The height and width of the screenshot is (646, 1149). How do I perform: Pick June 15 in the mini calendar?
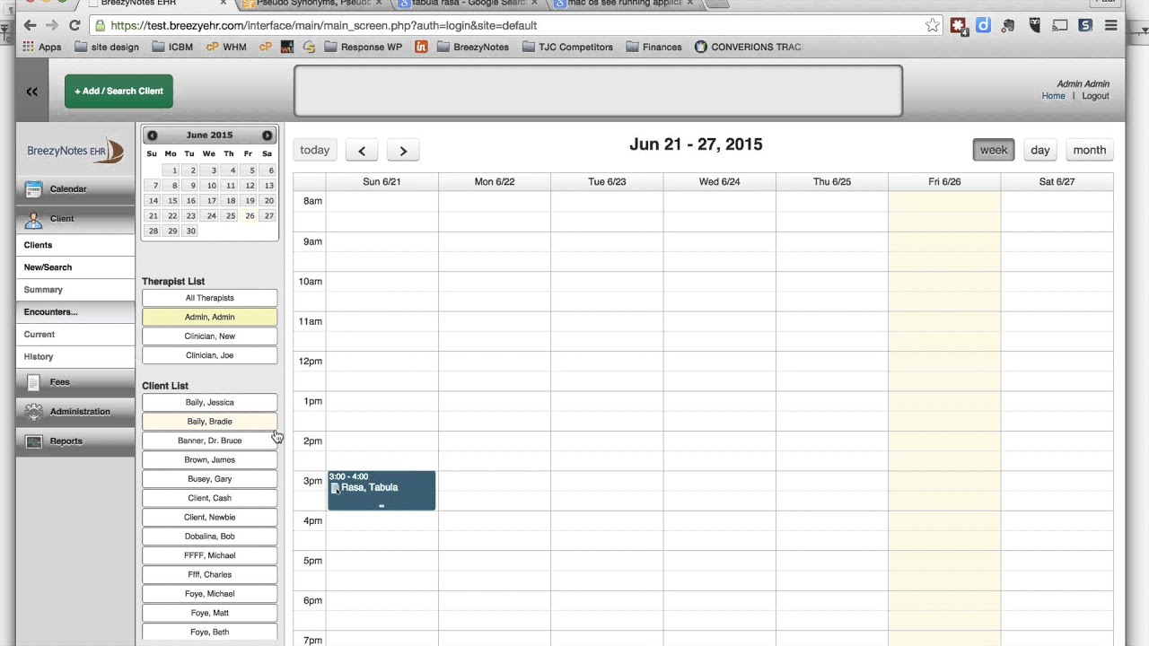coord(172,201)
